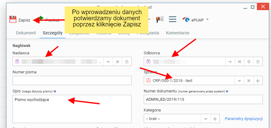This screenshot has width=271, height=128.
Task: Clear the Nadawca field with X icon
Action: click(117, 62)
